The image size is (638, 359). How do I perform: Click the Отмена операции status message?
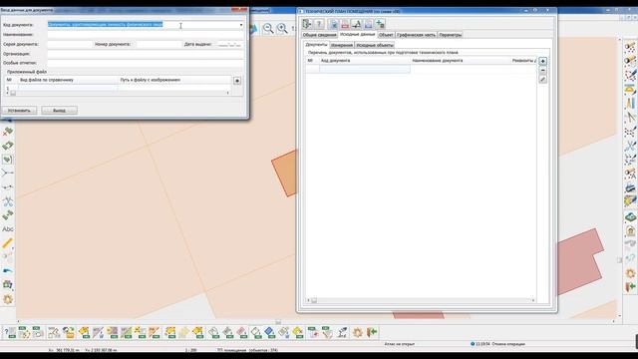click(508, 344)
